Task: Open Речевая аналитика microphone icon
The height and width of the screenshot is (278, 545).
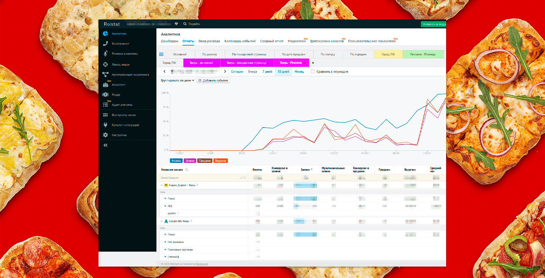Action: click(106, 54)
